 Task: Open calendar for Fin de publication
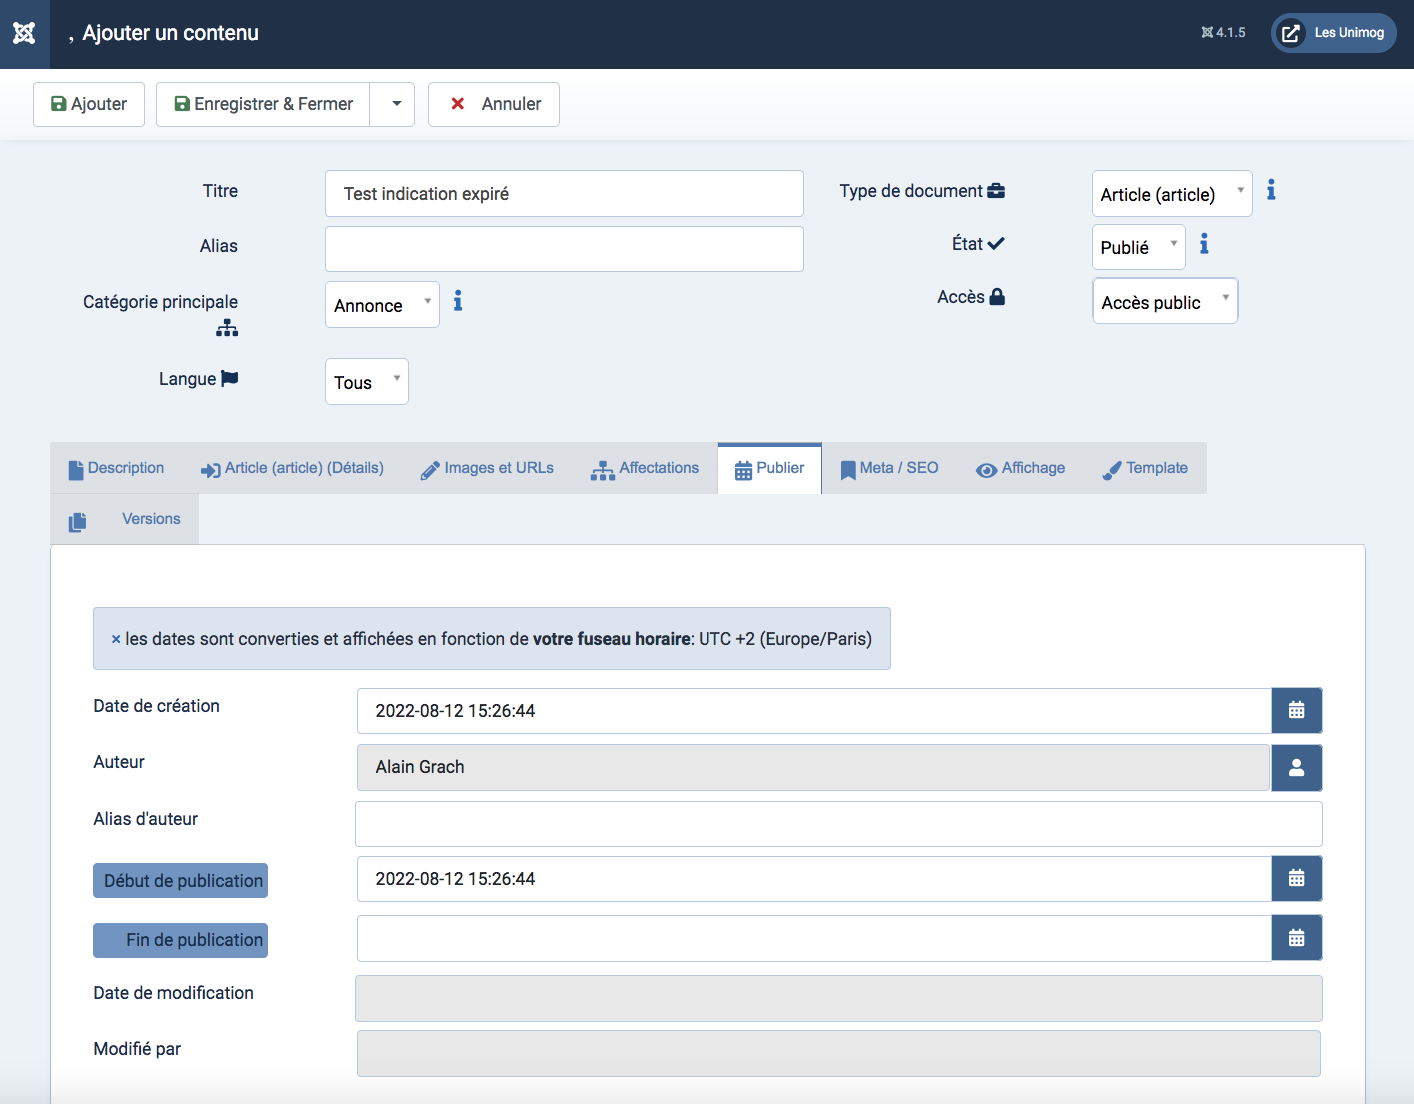pos(1297,938)
